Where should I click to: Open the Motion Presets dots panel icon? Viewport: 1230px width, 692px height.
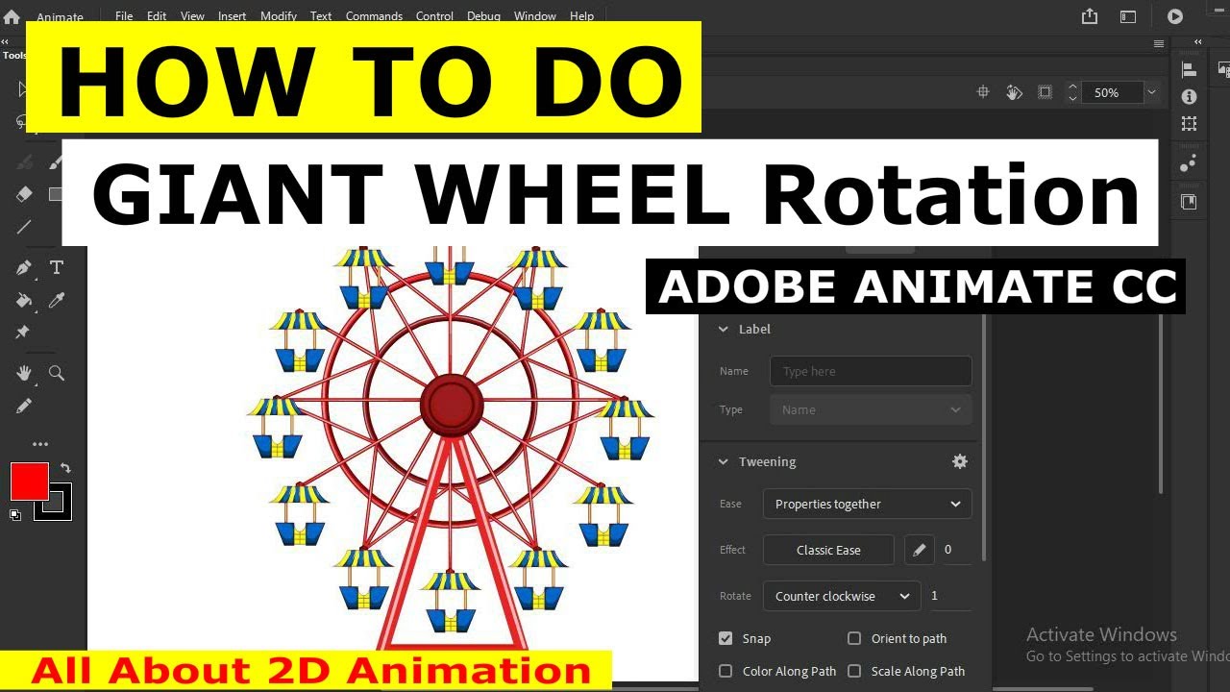click(1189, 163)
